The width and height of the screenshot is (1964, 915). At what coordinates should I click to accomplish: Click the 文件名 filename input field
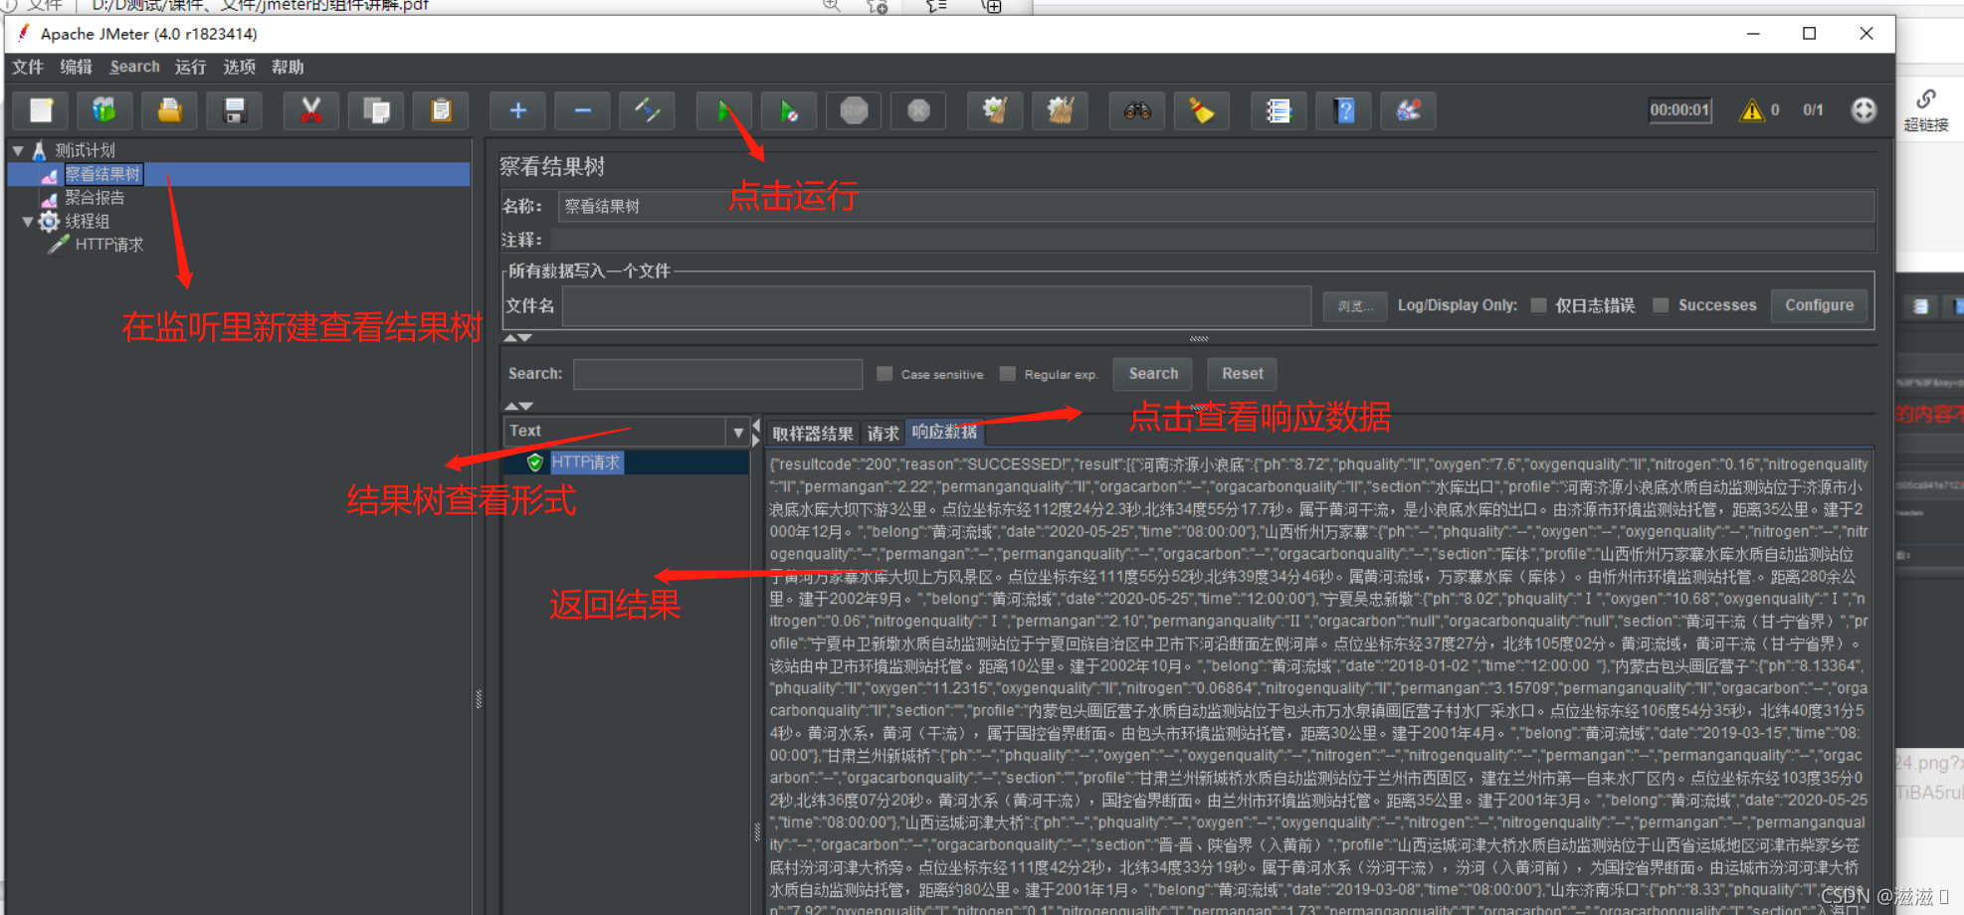[x=936, y=305]
